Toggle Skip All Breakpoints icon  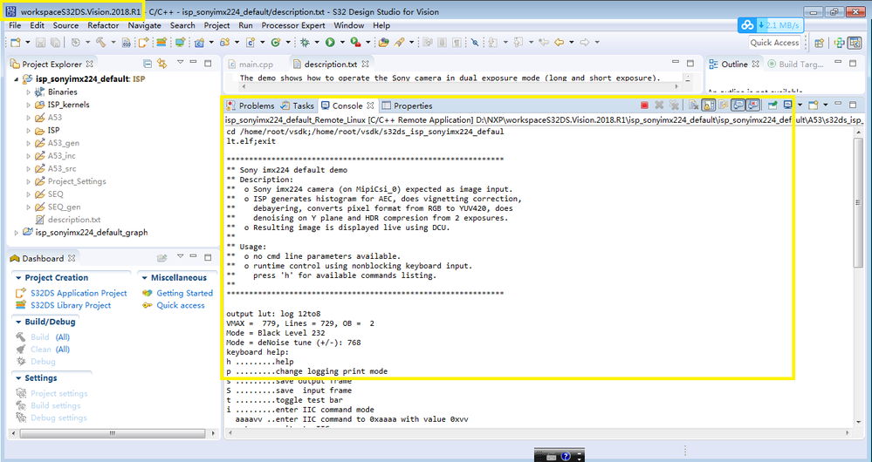[x=475, y=42]
